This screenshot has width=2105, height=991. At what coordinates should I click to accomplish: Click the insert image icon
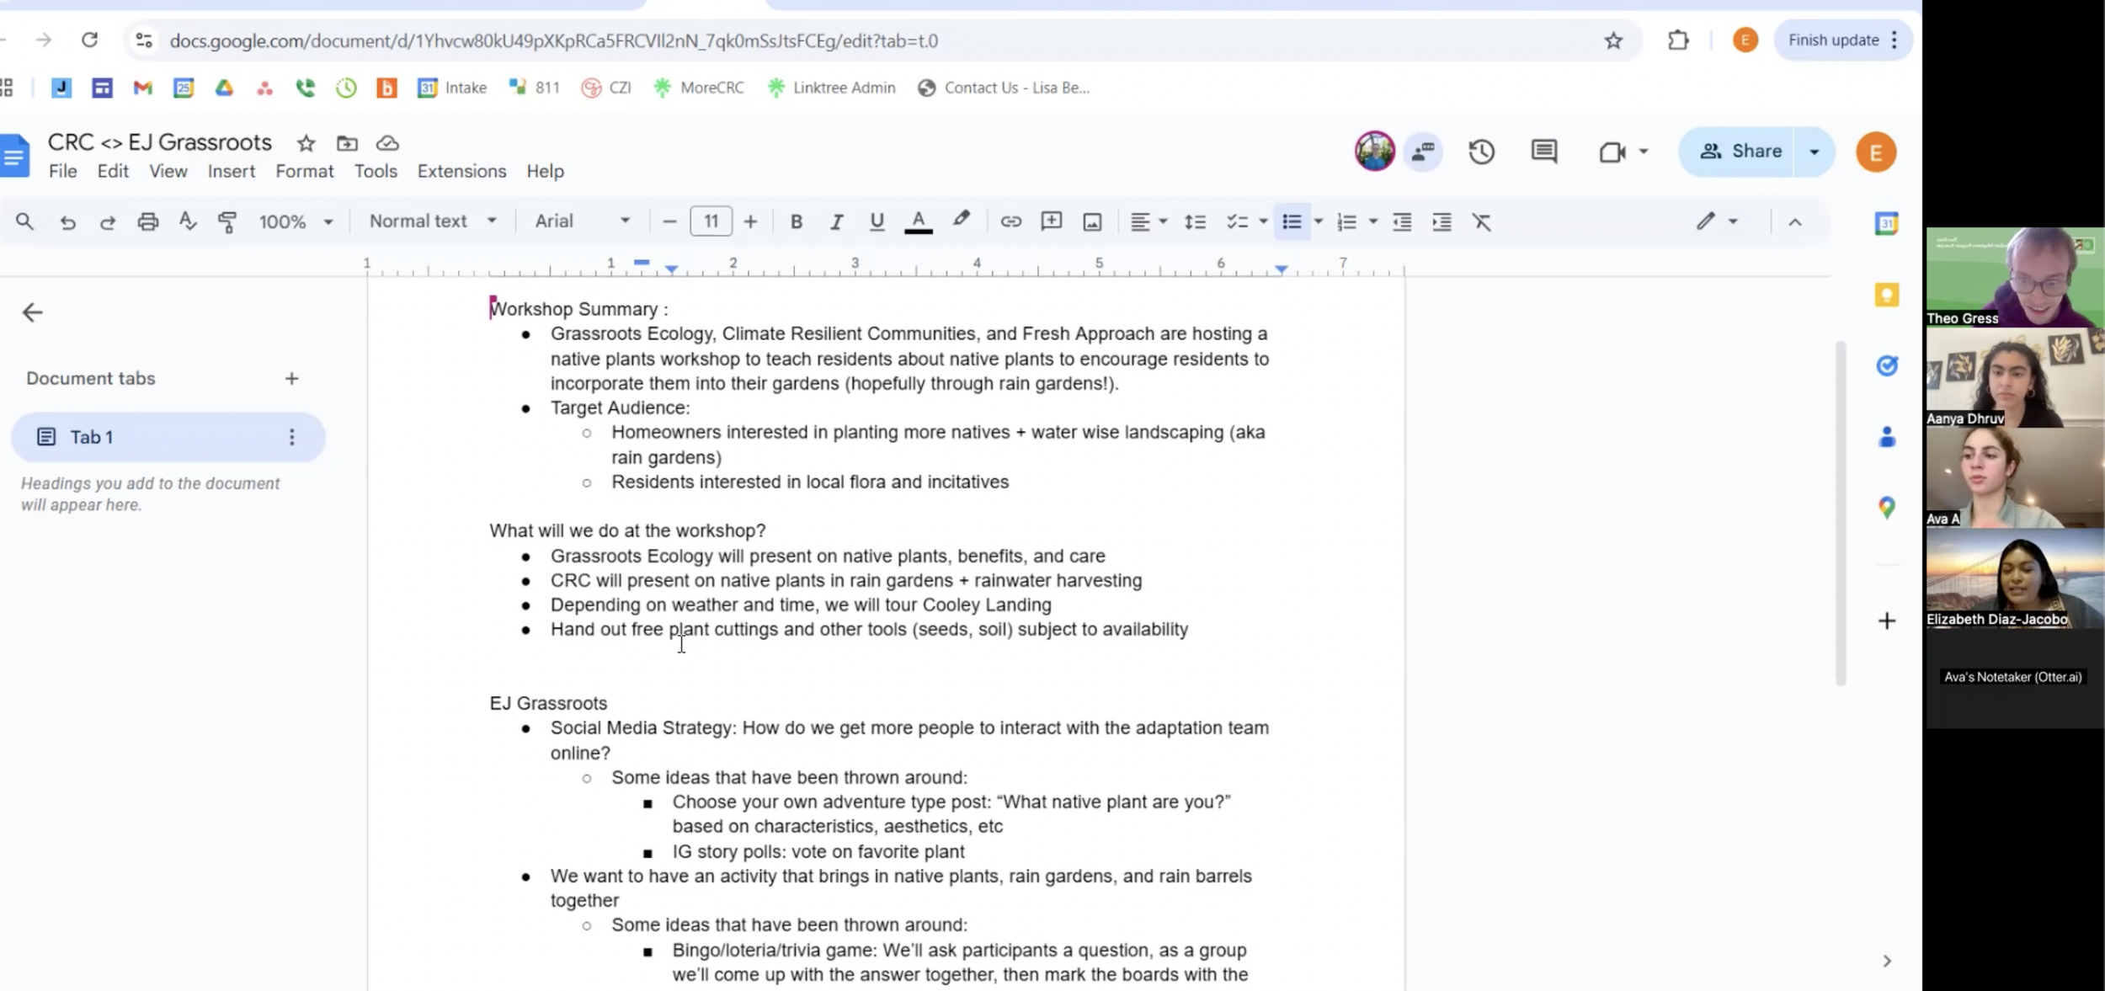(x=1092, y=222)
